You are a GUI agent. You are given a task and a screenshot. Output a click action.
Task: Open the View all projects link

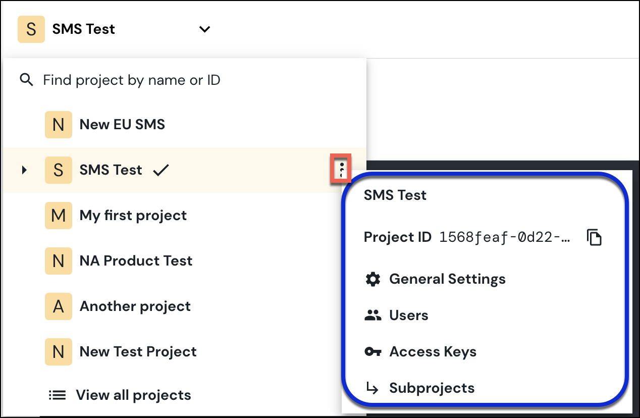tap(133, 395)
